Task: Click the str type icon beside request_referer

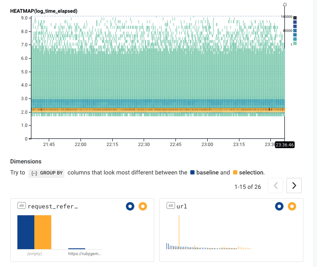Action: coord(21,206)
